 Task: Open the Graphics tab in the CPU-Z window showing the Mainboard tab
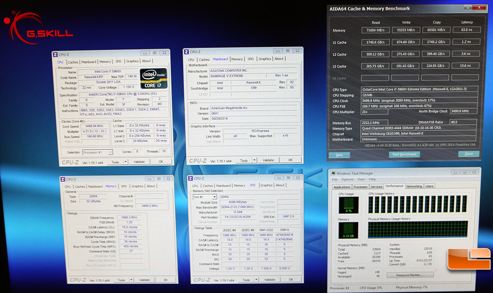[x=265, y=59]
